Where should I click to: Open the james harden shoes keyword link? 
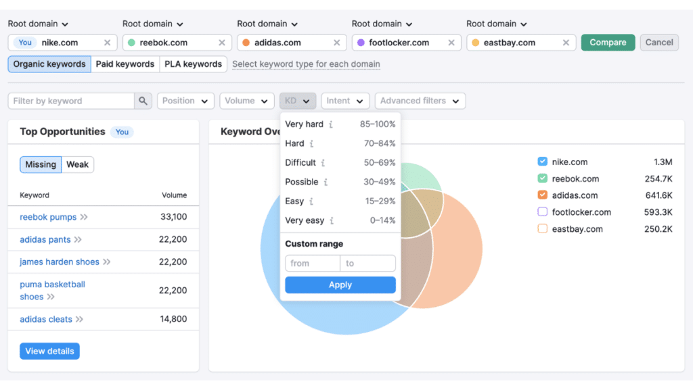coord(60,262)
